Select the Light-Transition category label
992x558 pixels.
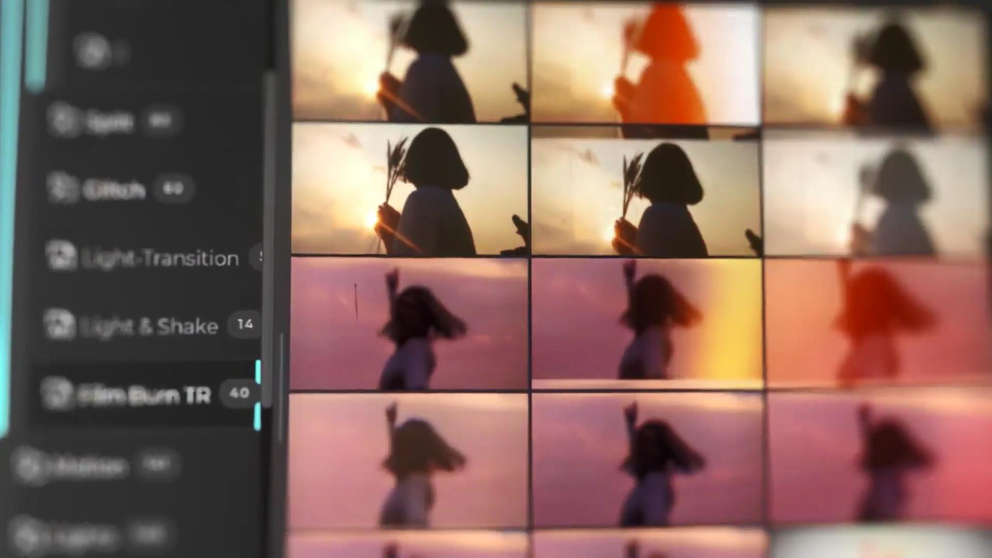tap(161, 258)
